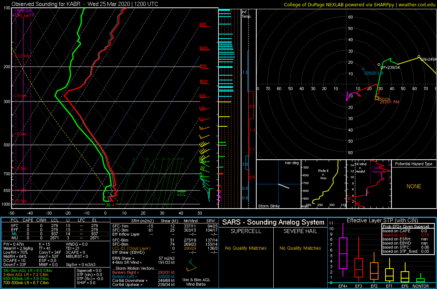Click the 'Storm Slinky' panel label

[268, 206]
